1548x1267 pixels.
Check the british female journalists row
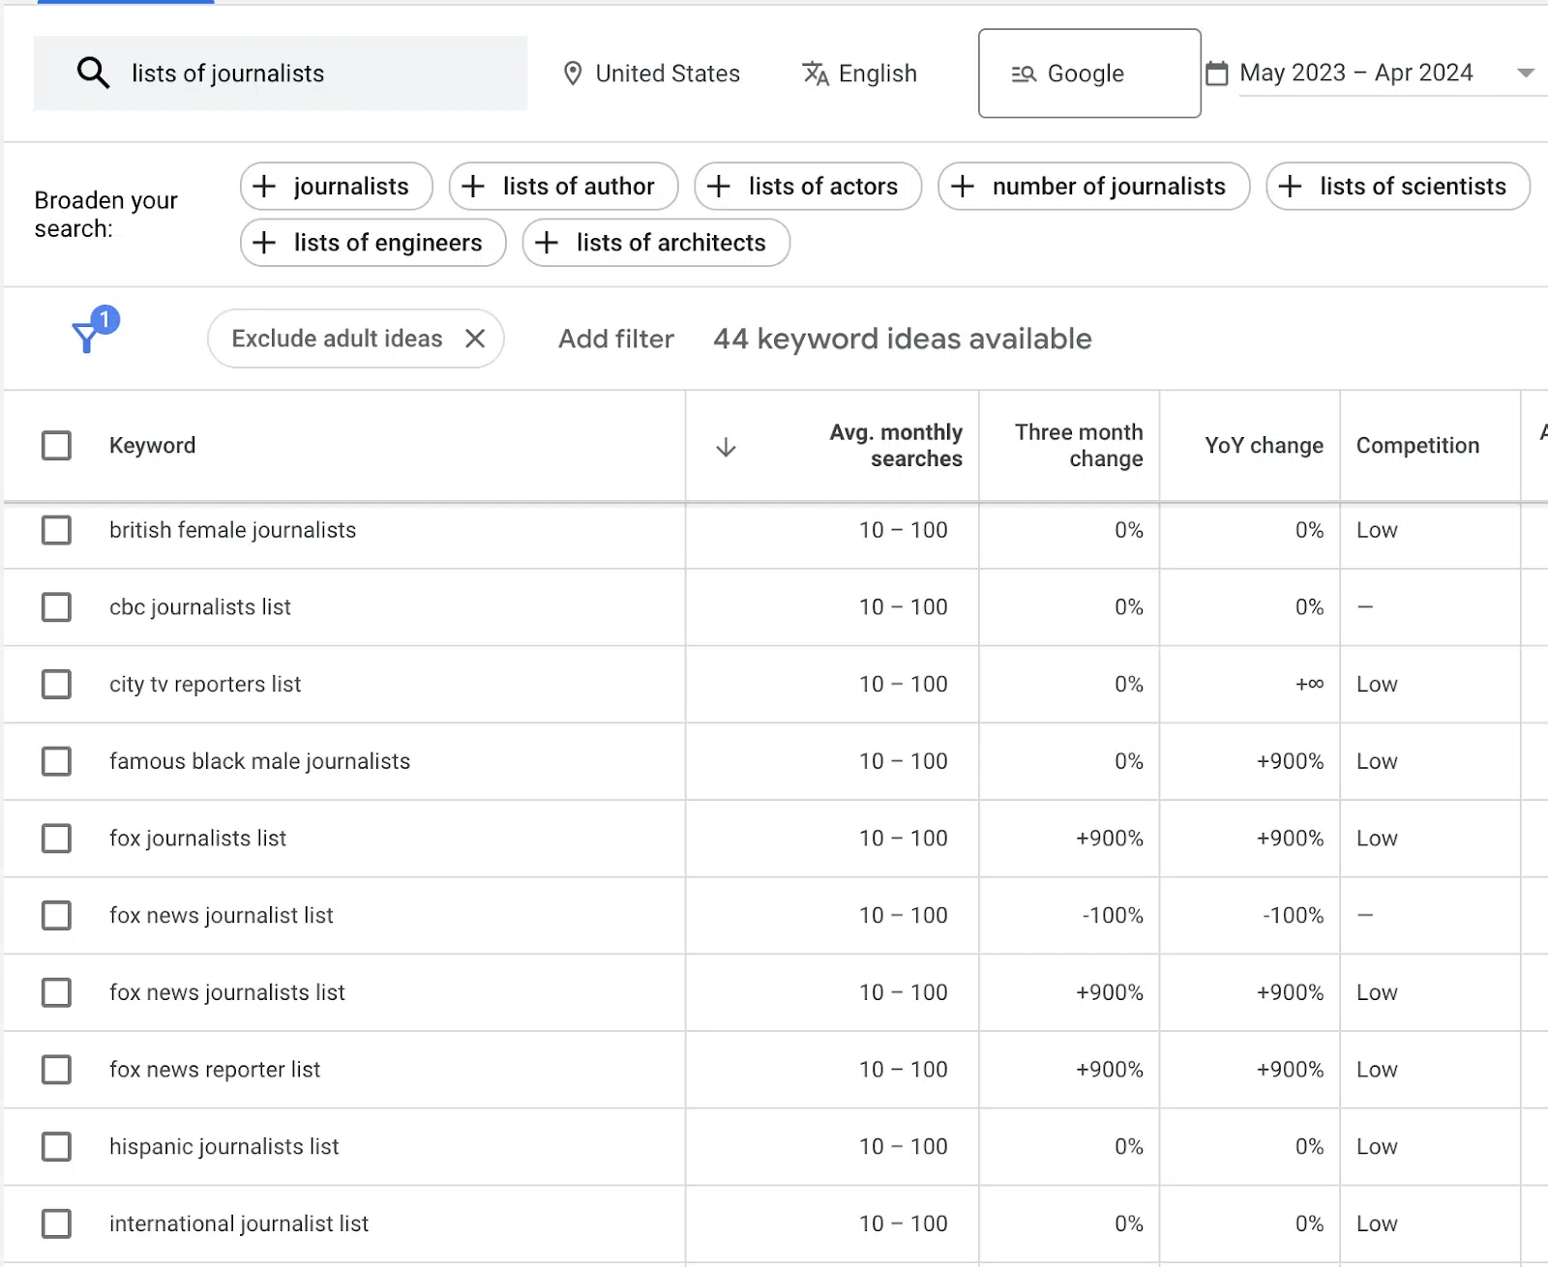pyautogui.click(x=56, y=530)
